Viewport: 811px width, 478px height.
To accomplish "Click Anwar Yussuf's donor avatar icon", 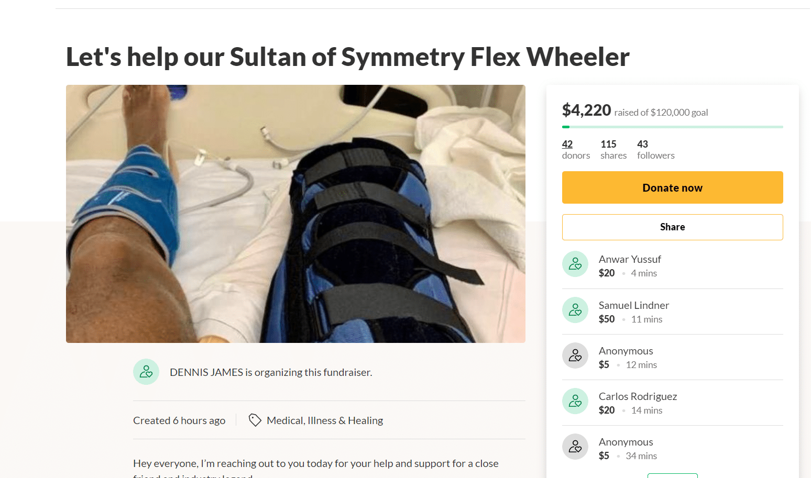I will click(x=575, y=264).
